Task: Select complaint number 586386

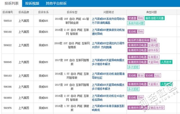Action: (8, 87)
